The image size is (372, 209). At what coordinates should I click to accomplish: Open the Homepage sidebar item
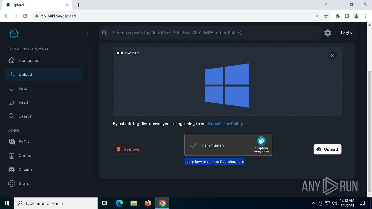point(43,60)
